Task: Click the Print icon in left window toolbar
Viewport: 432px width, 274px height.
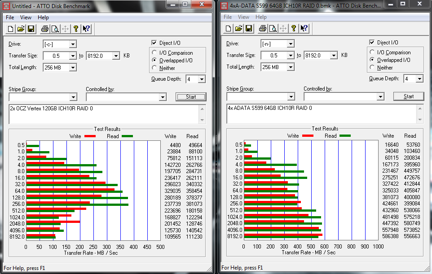Action: (45, 29)
